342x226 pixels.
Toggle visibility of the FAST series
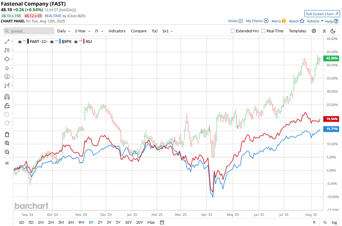coord(20,41)
